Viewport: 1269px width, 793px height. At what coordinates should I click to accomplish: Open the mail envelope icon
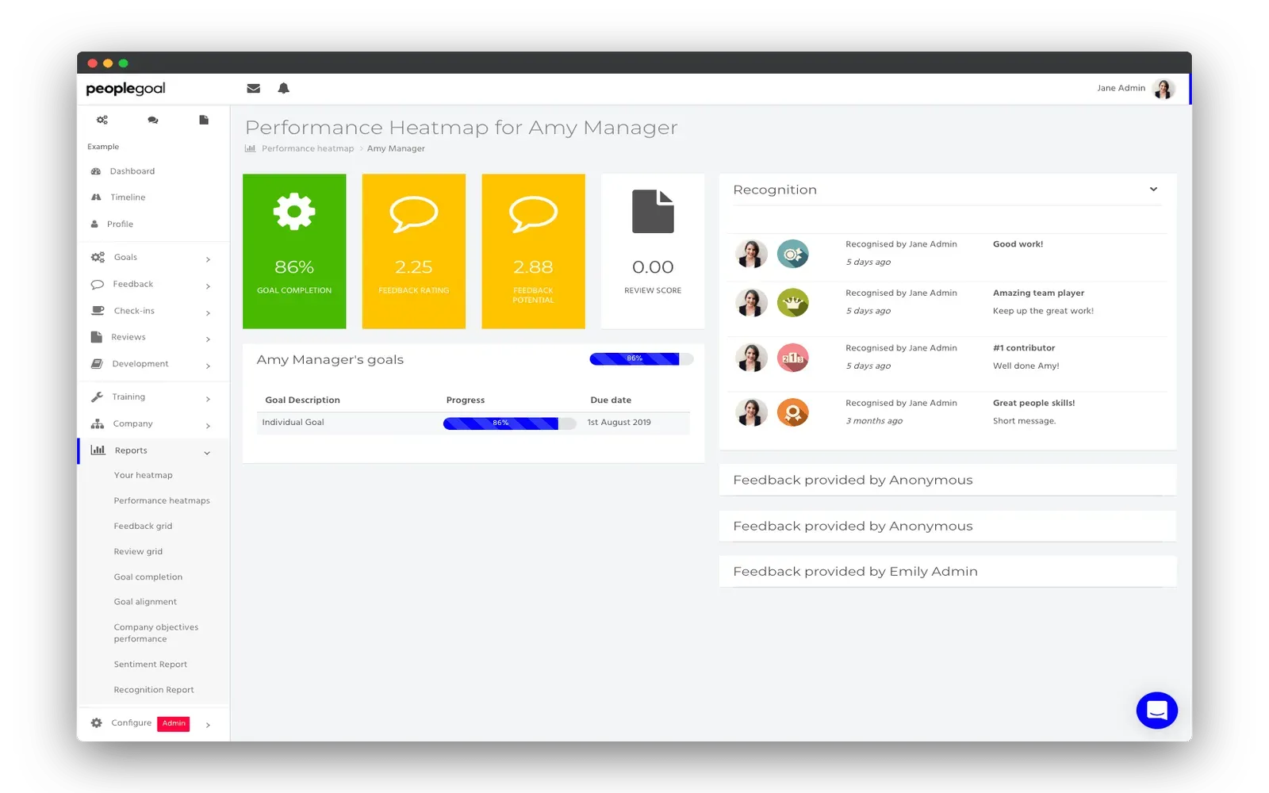253,88
